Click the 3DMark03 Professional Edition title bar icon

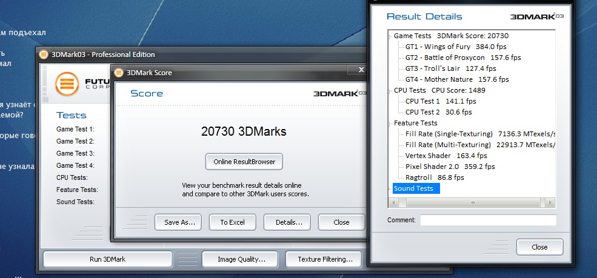[44, 55]
